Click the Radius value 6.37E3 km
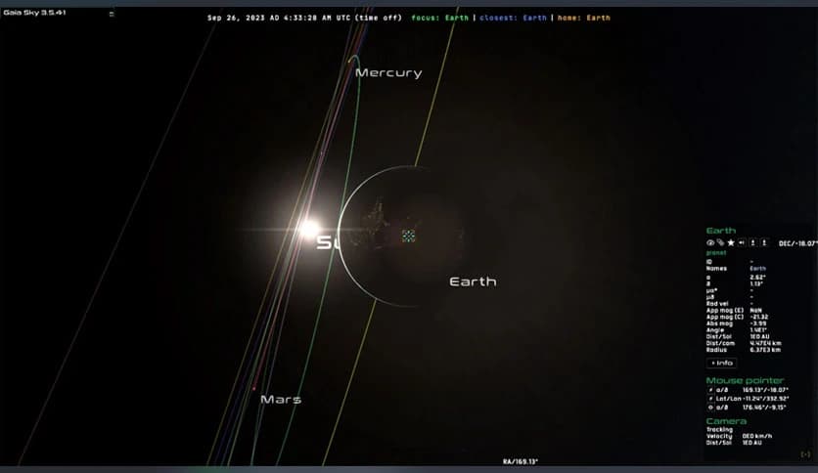The image size is (818, 473). 765,350
